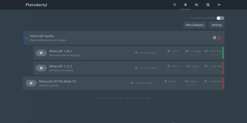The width and height of the screenshot is (247, 123).
Task: Delete the Minecraft Vanilla category
Action: coord(219,38)
